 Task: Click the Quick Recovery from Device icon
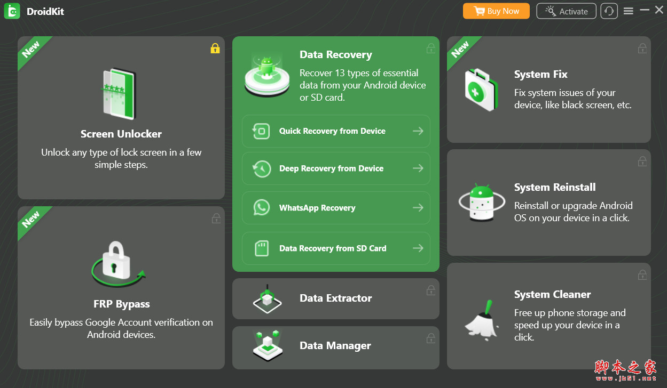click(261, 131)
